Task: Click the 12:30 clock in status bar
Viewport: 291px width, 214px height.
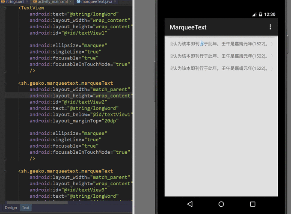Action: (x=270, y=14)
